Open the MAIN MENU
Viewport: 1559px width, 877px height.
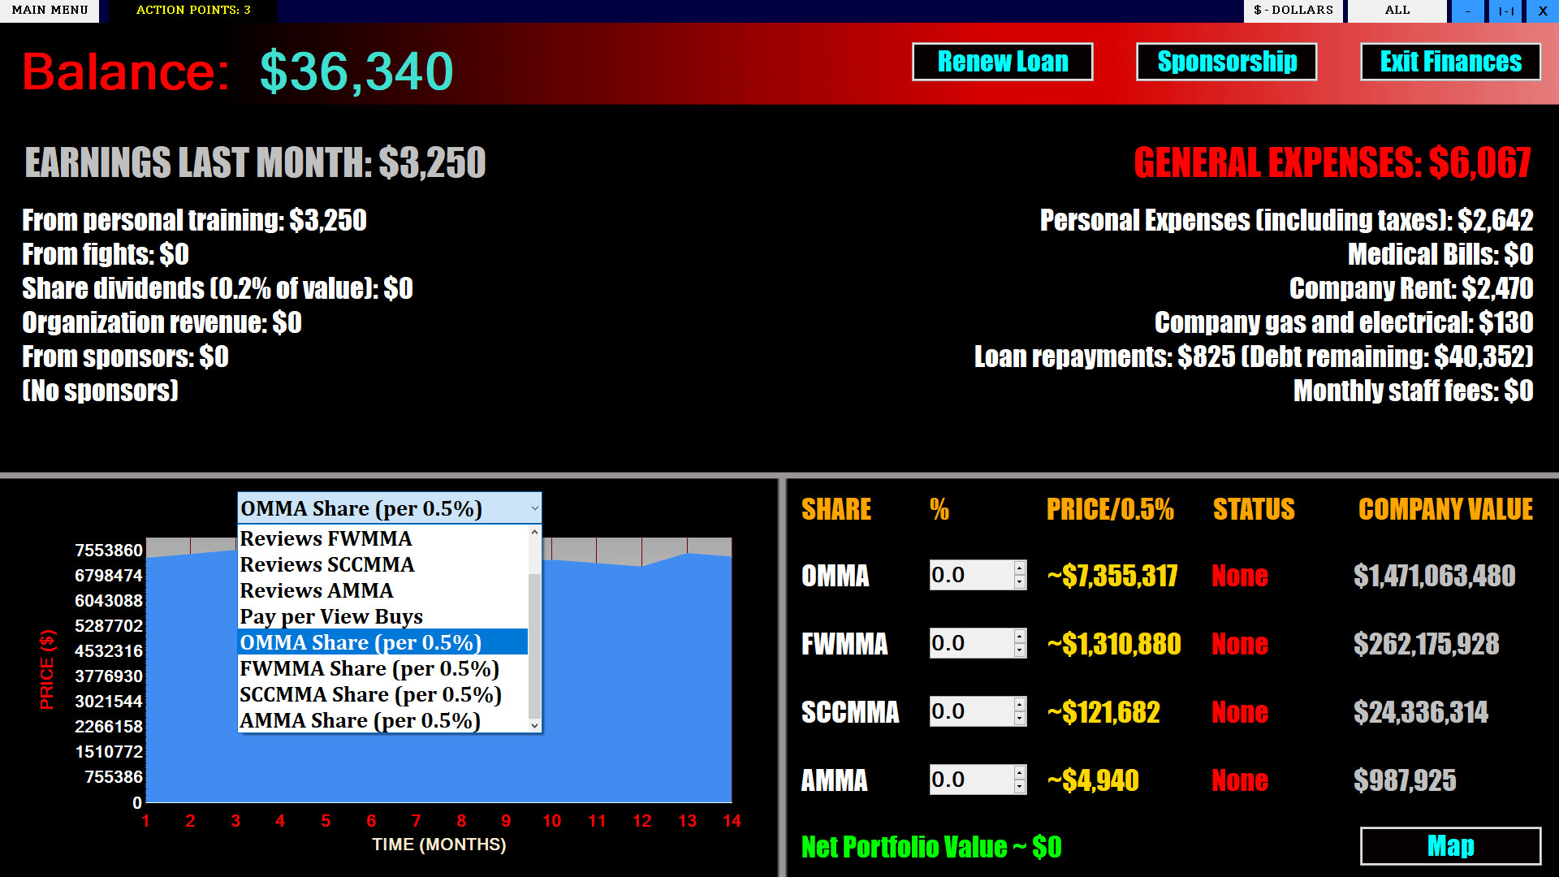50,11
